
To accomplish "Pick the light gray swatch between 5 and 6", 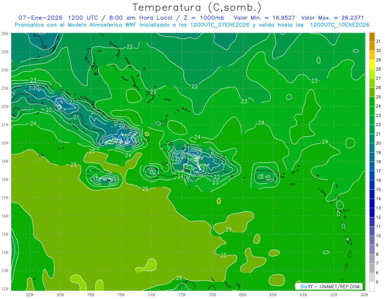I will tap(372, 277).
